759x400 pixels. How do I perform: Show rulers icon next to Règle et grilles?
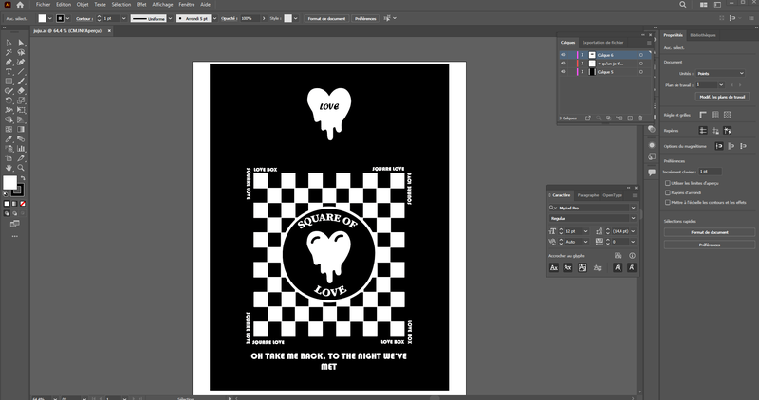point(703,115)
